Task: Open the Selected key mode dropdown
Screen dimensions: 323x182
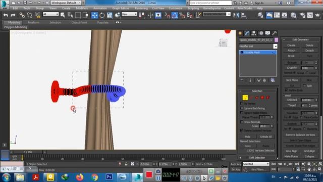Action: pos(256,164)
